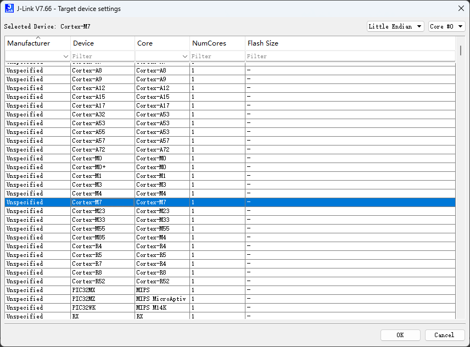Select the Cortex-A57 device cell
470x347 pixels.
pos(103,141)
